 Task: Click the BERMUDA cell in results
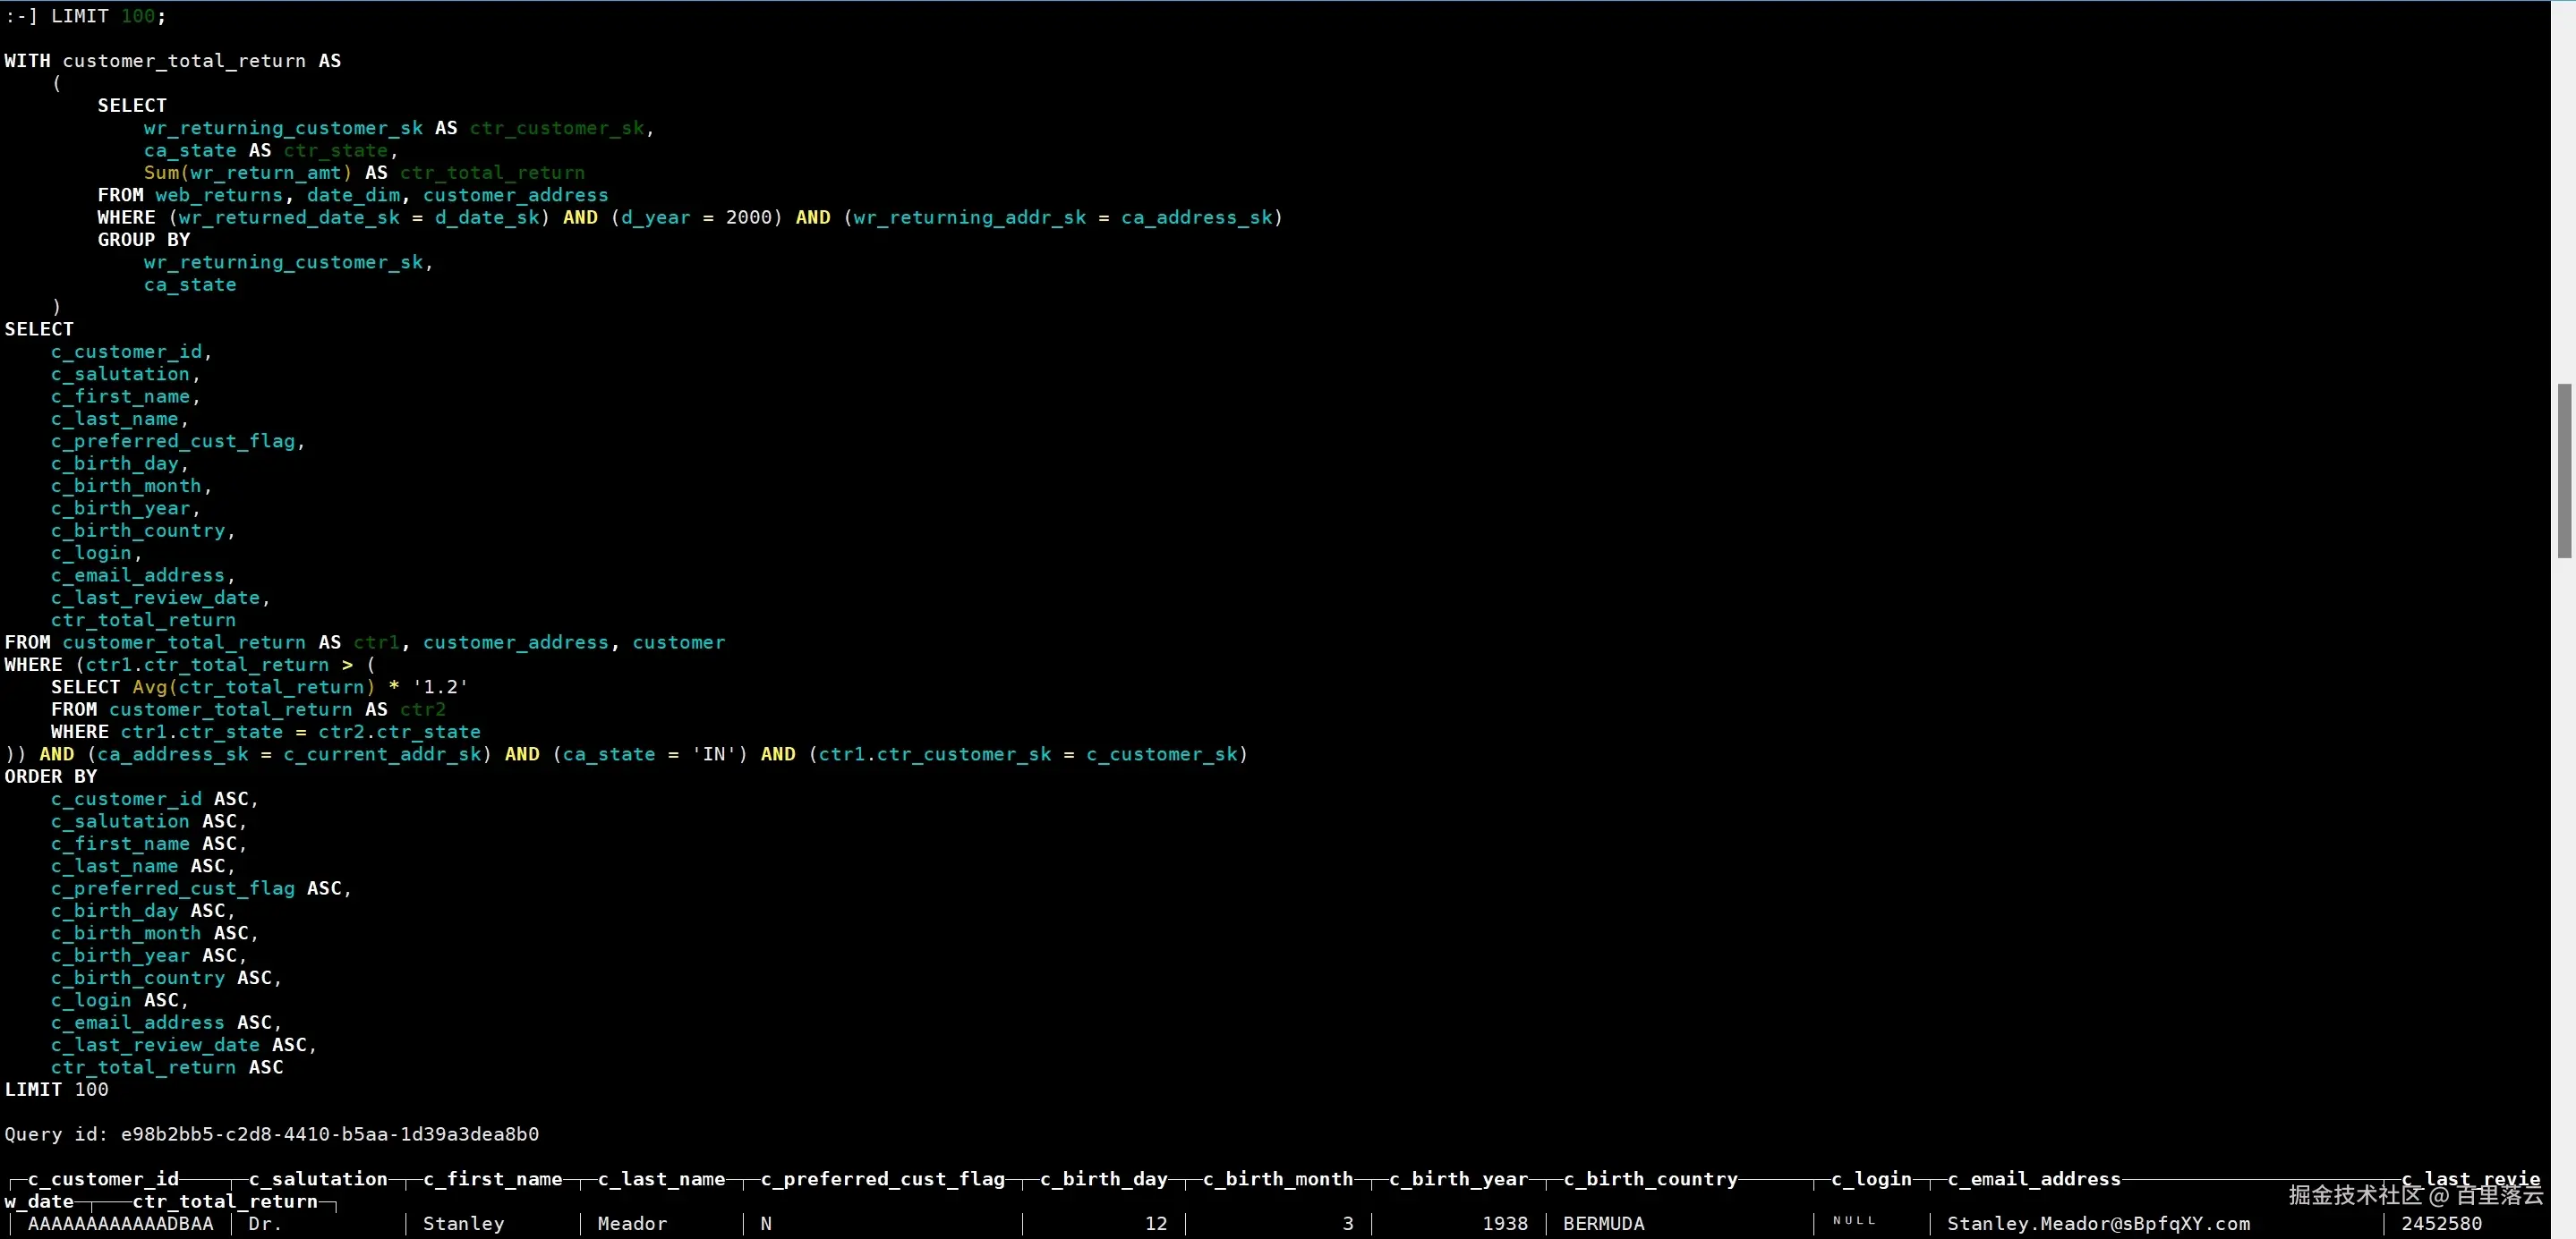[x=1603, y=1224]
